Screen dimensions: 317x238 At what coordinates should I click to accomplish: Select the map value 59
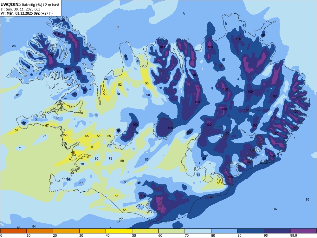122,161
